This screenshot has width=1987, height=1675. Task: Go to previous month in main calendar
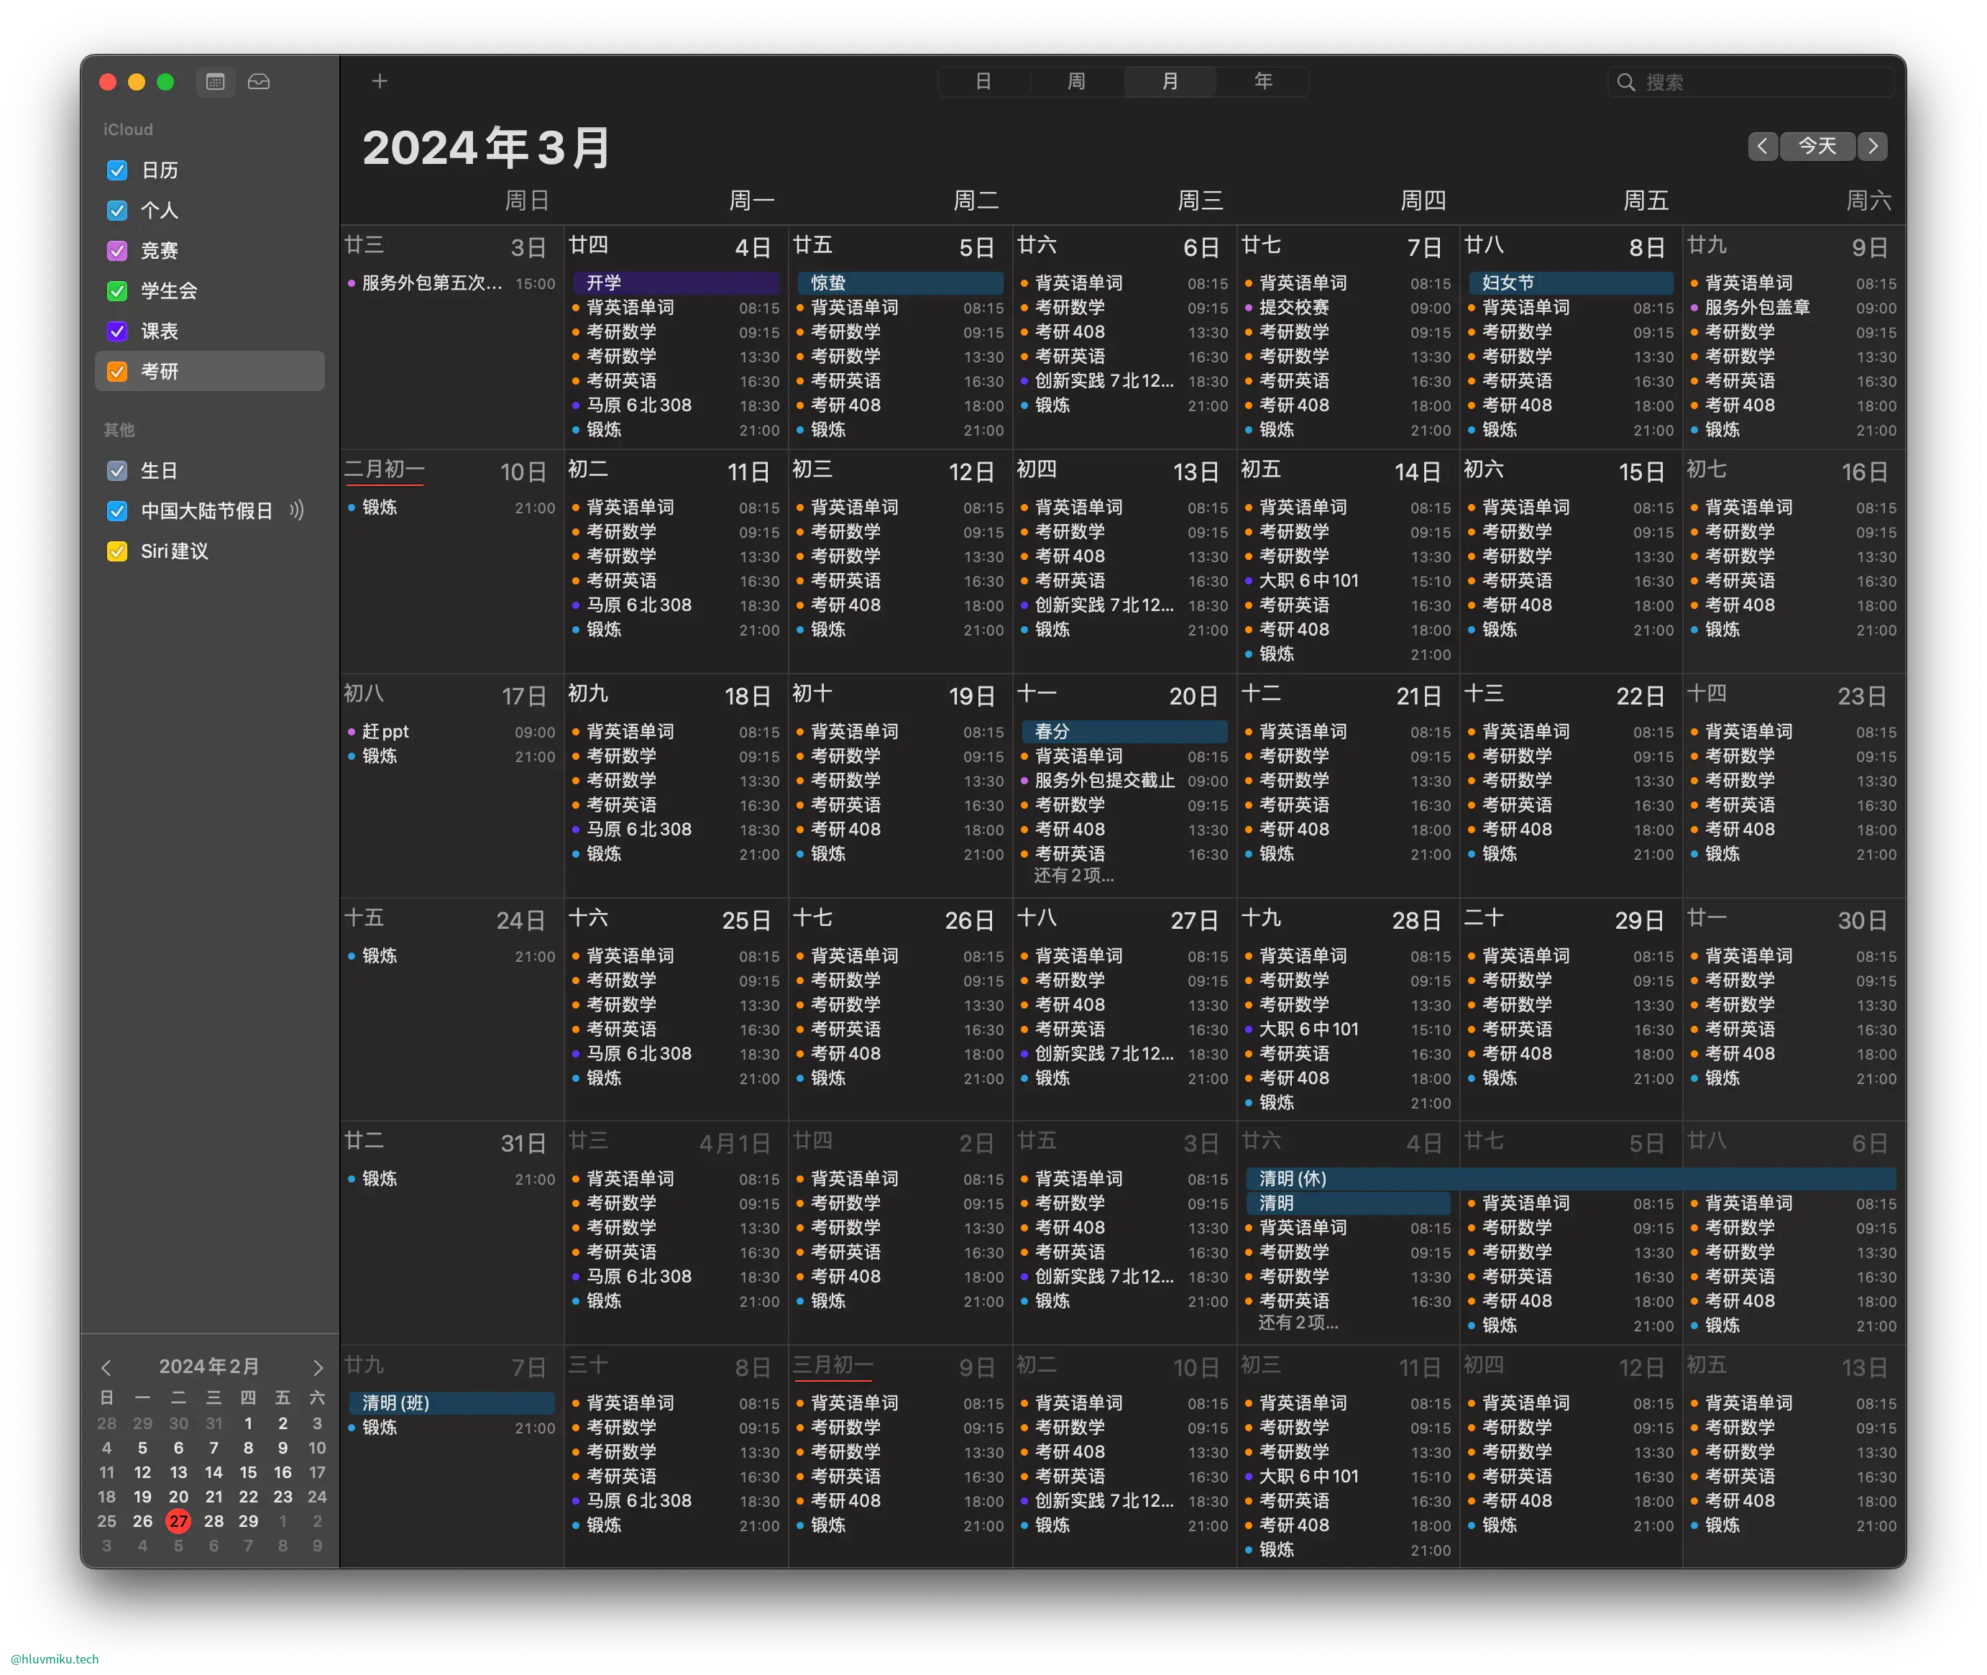pyautogui.click(x=1762, y=146)
